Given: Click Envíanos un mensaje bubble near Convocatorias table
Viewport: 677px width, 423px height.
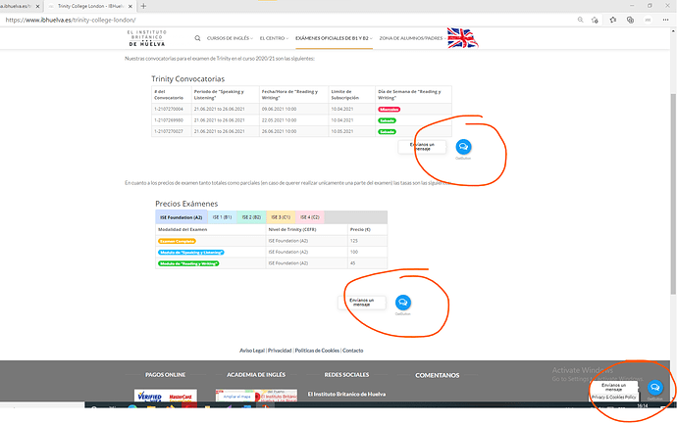Looking at the screenshot, I should 422,147.
